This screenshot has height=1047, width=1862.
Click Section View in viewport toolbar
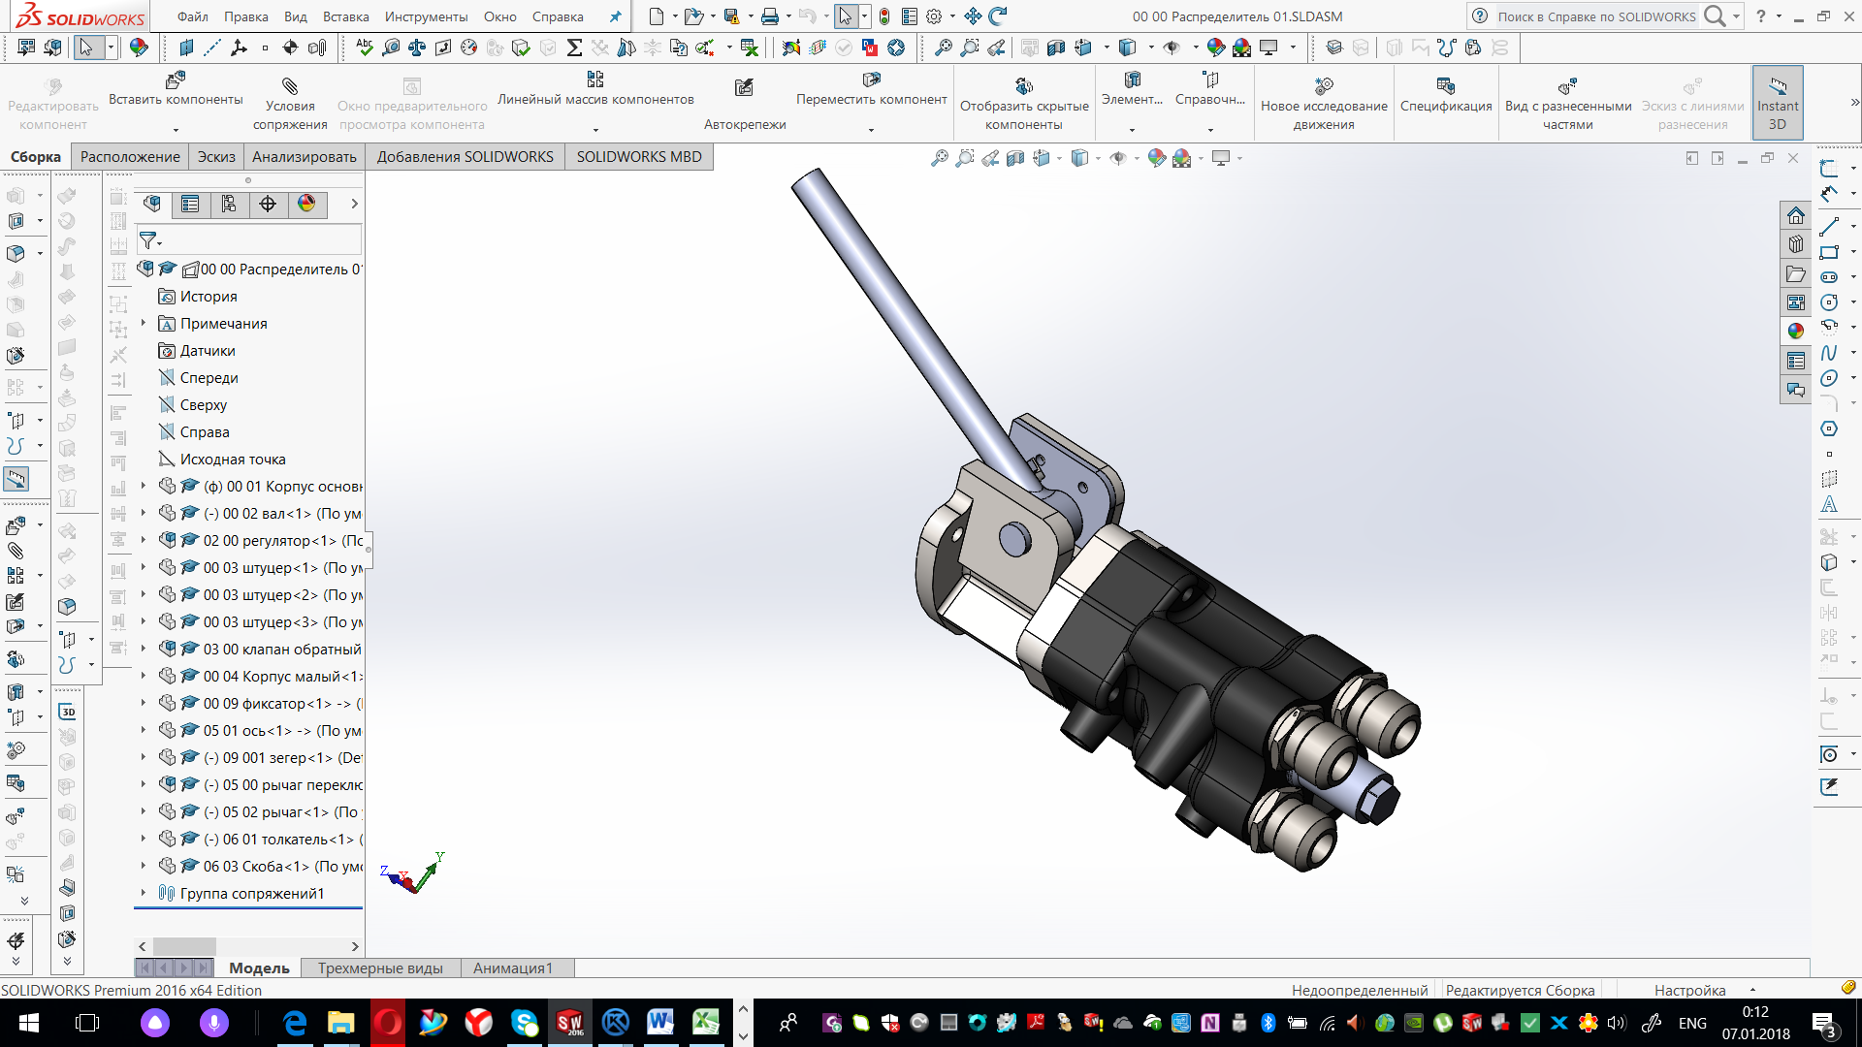(1015, 158)
